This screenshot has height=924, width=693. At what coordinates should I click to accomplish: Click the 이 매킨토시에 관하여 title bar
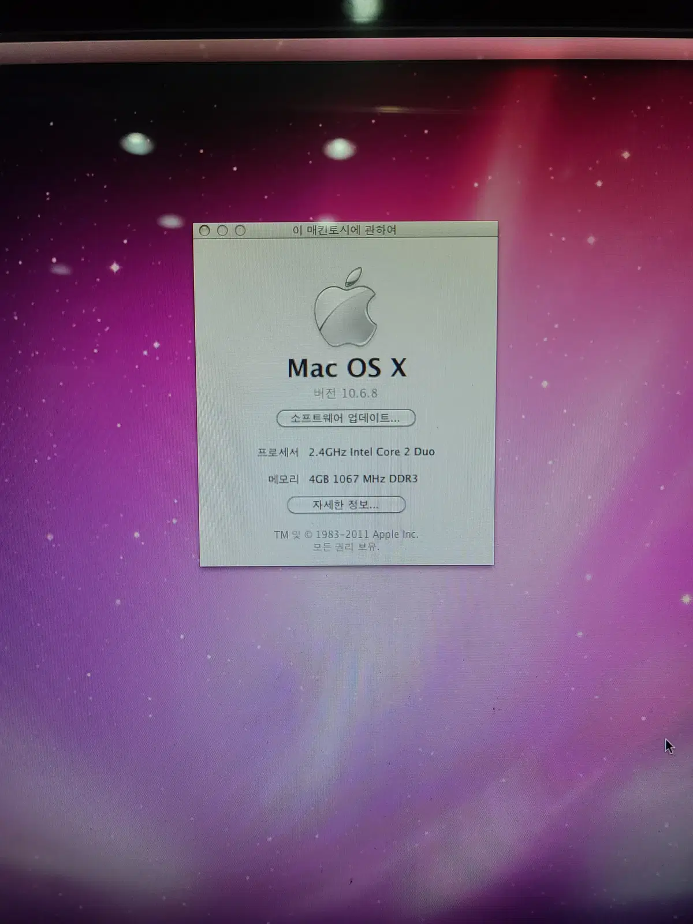pyautogui.click(x=345, y=230)
